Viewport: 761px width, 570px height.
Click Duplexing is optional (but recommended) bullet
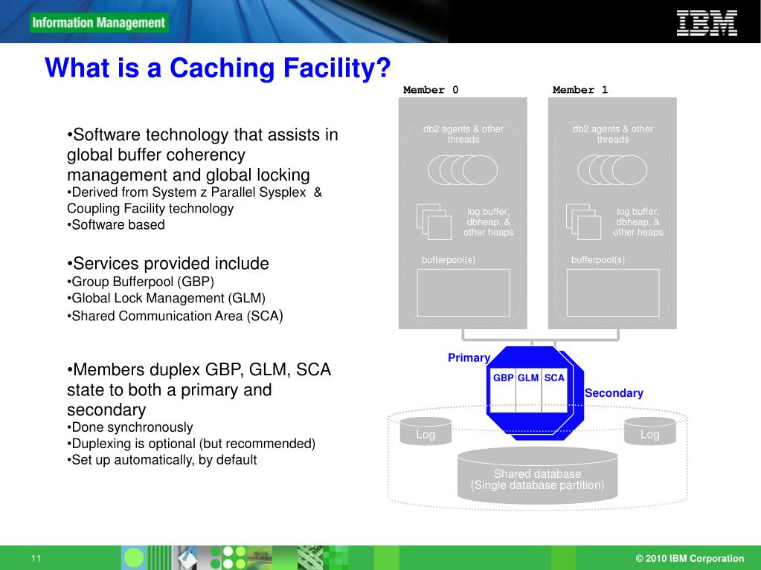click(191, 444)
